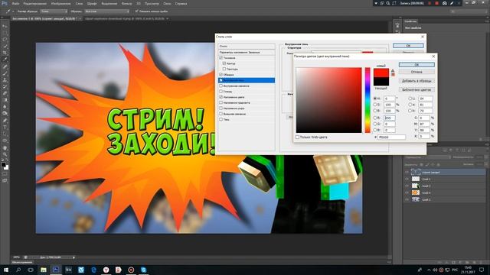Select the Move tool
The width and height of the screenshot is (490, 275).
pos(5,26)
